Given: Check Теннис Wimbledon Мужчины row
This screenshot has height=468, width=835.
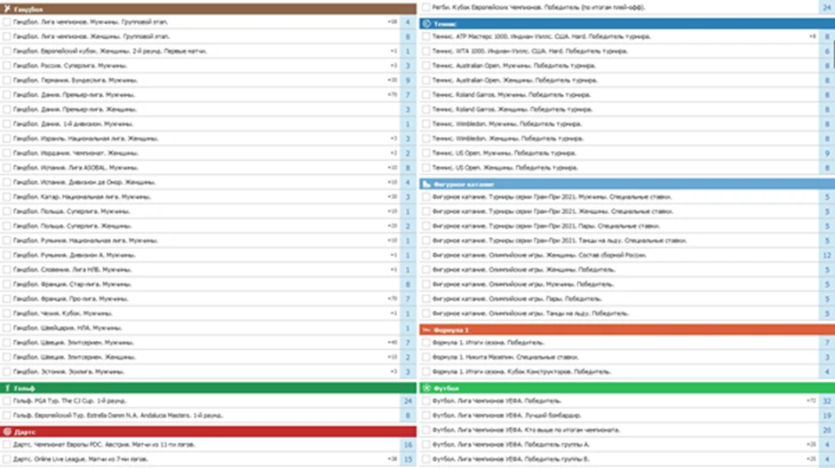Looking at the screenshot, I should [426, 123].
